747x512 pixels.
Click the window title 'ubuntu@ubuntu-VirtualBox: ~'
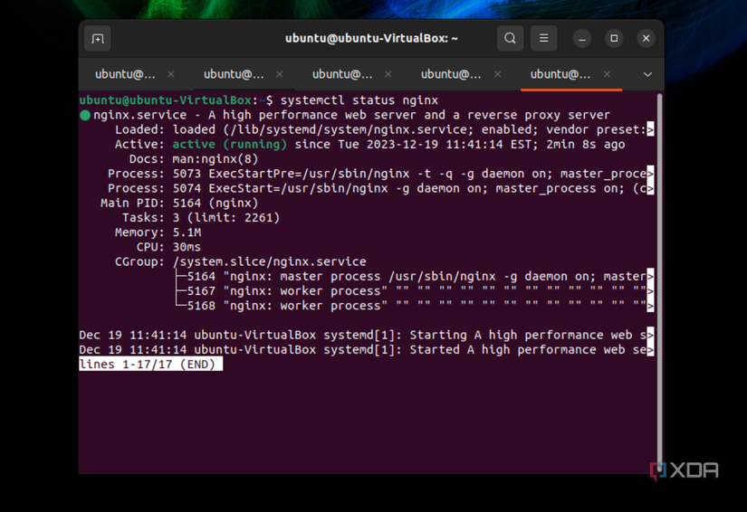point(371,39)
